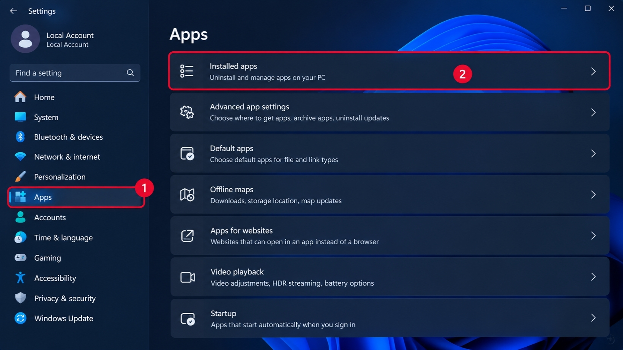Close the Settings window

point(611,8)
